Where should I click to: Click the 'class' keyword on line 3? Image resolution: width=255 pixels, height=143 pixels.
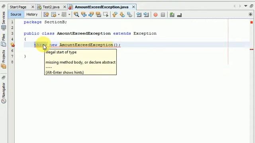coord(48,33)
